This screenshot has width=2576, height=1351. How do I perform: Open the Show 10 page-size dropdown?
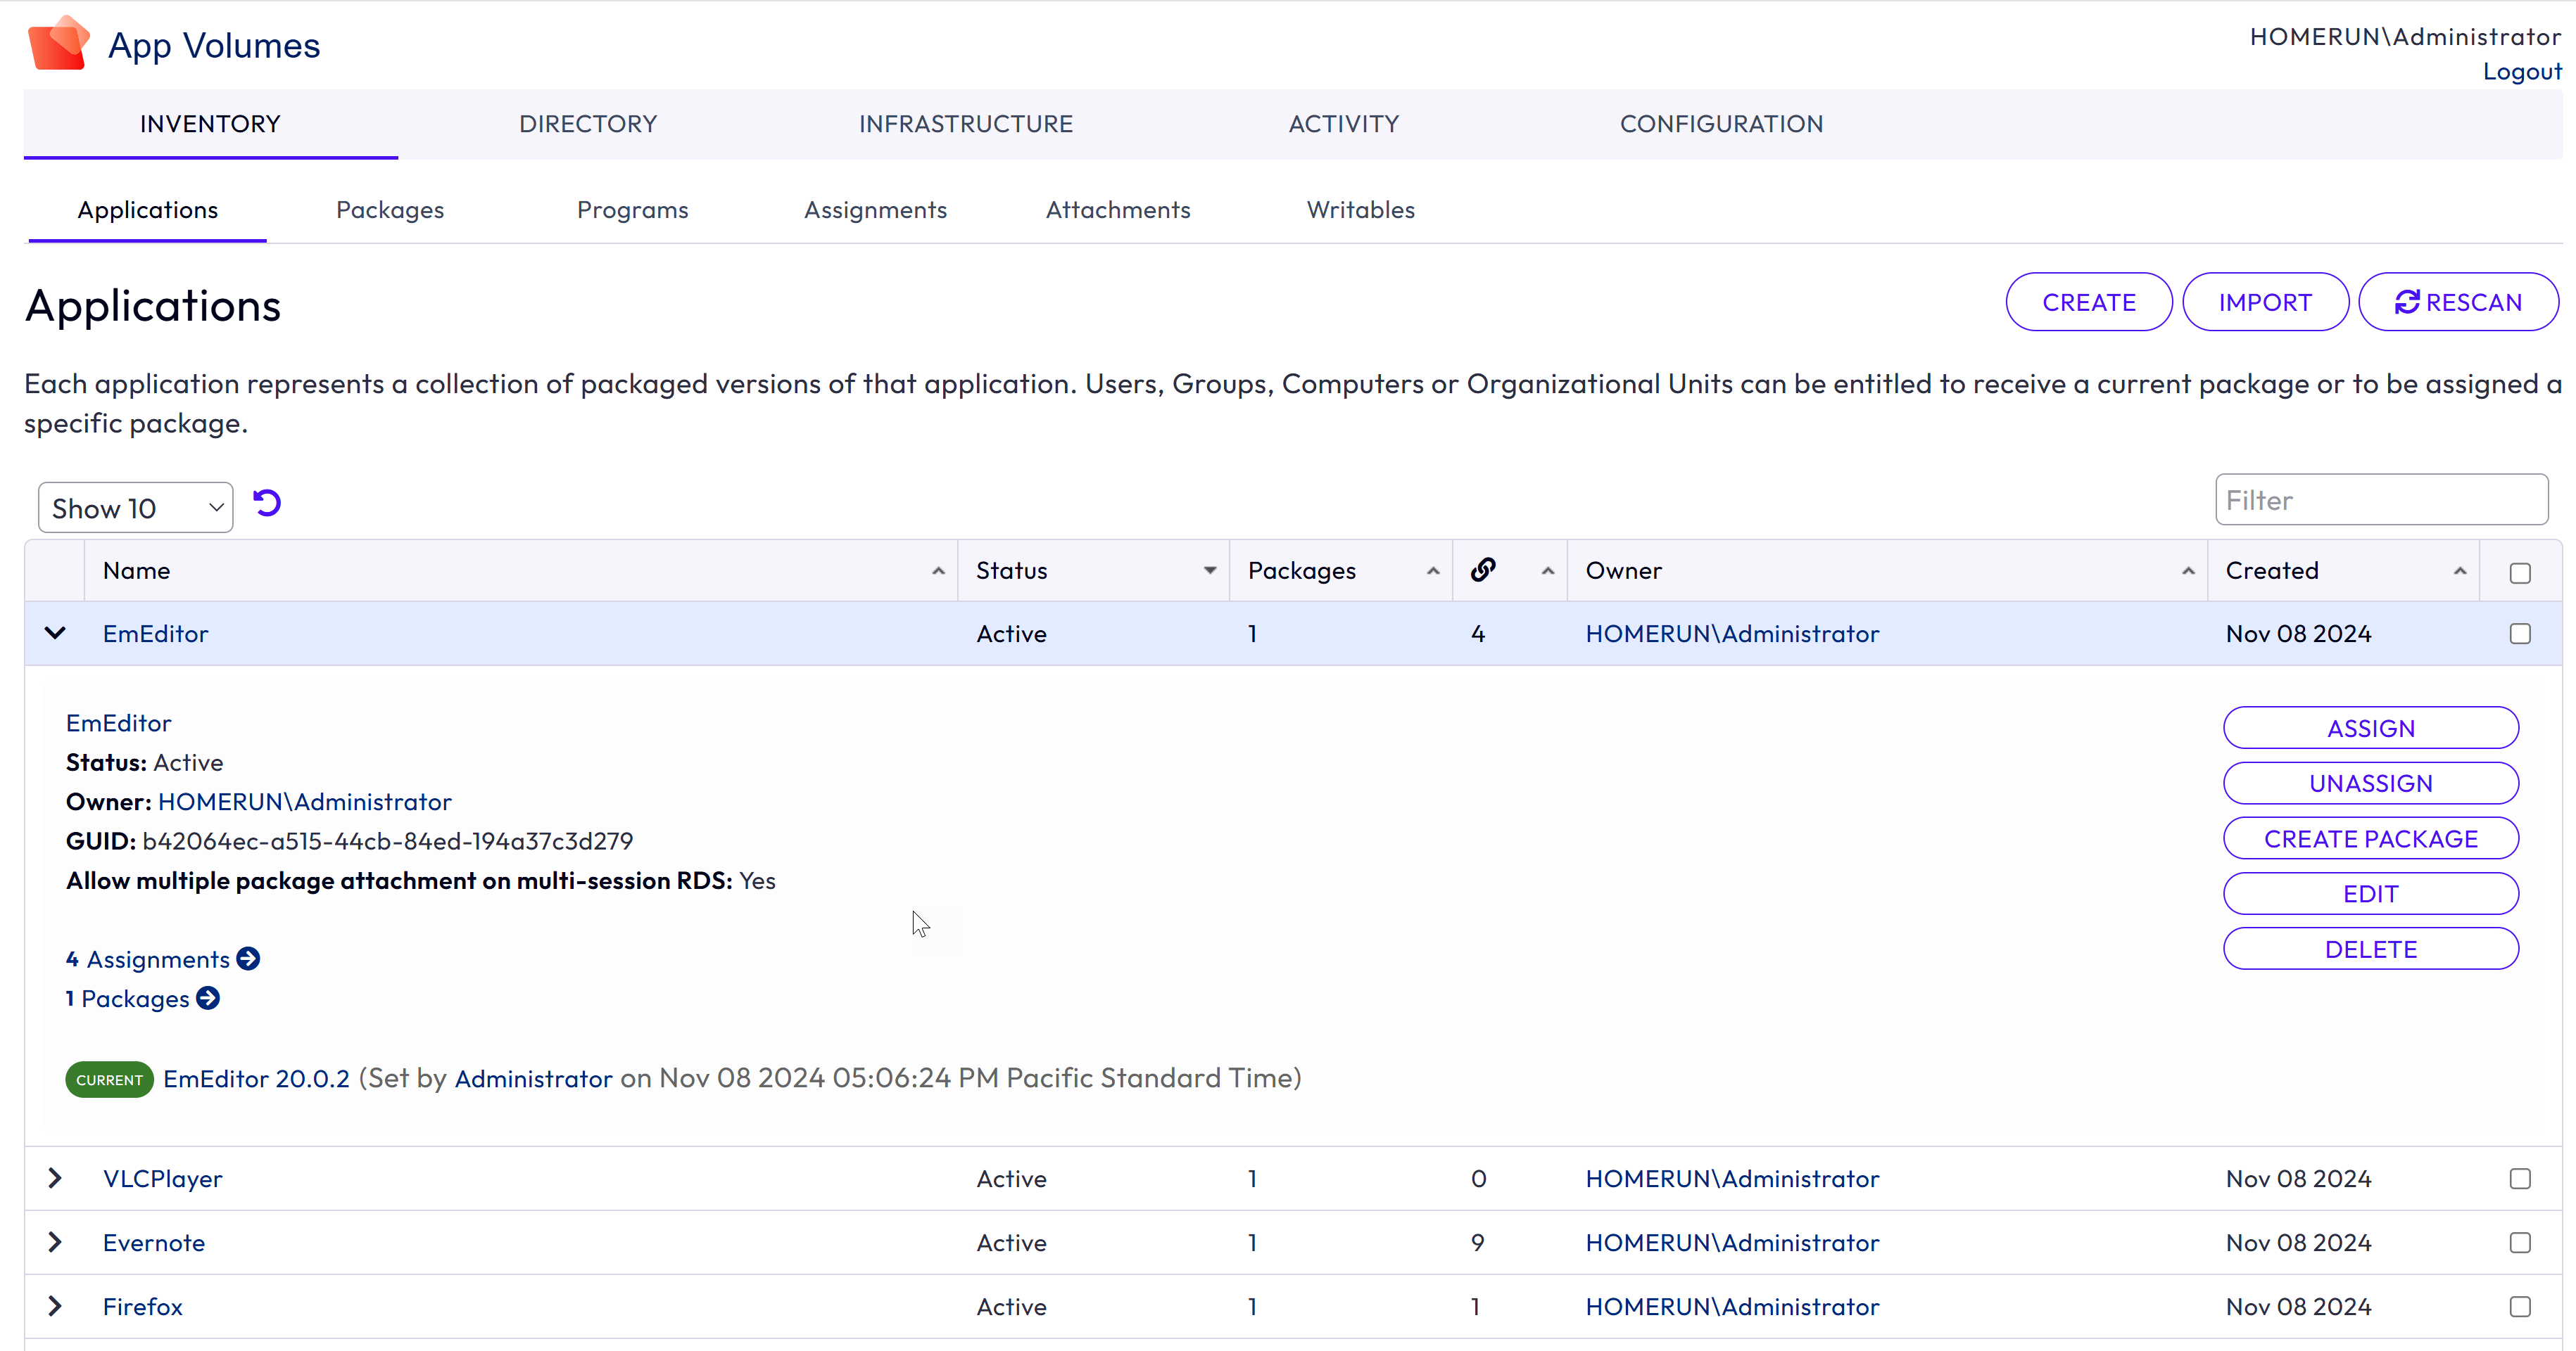136,508
